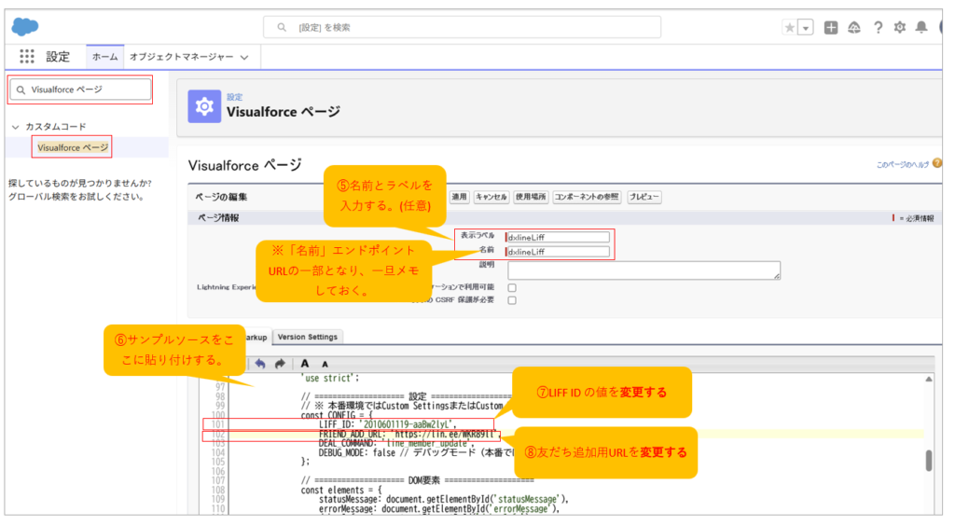Click the 表示ラベル input field

coord(558,237)
